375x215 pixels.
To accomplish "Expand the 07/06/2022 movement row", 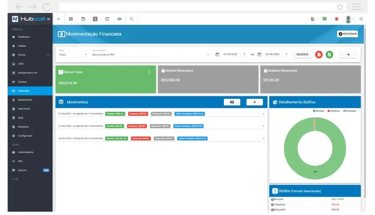I will tap(263, 114).
